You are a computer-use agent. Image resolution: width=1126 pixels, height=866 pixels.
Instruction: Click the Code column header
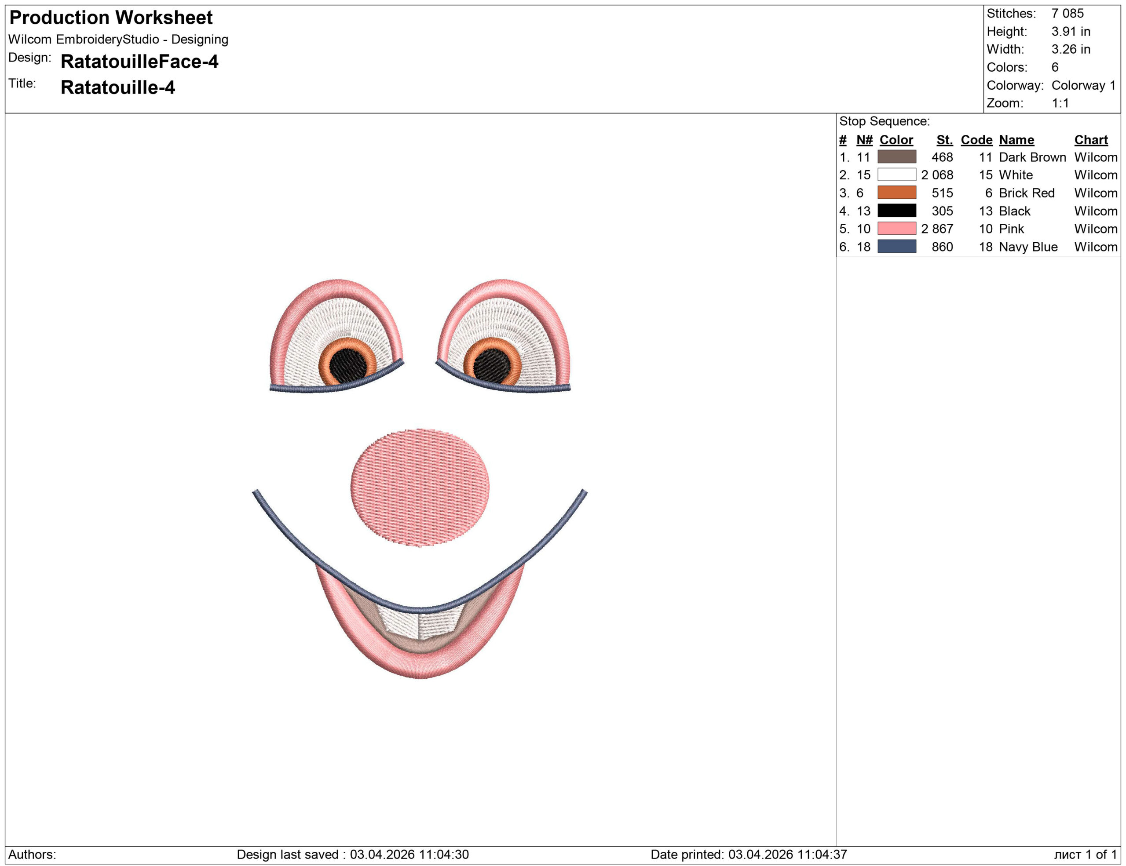[x=976, y=140]
